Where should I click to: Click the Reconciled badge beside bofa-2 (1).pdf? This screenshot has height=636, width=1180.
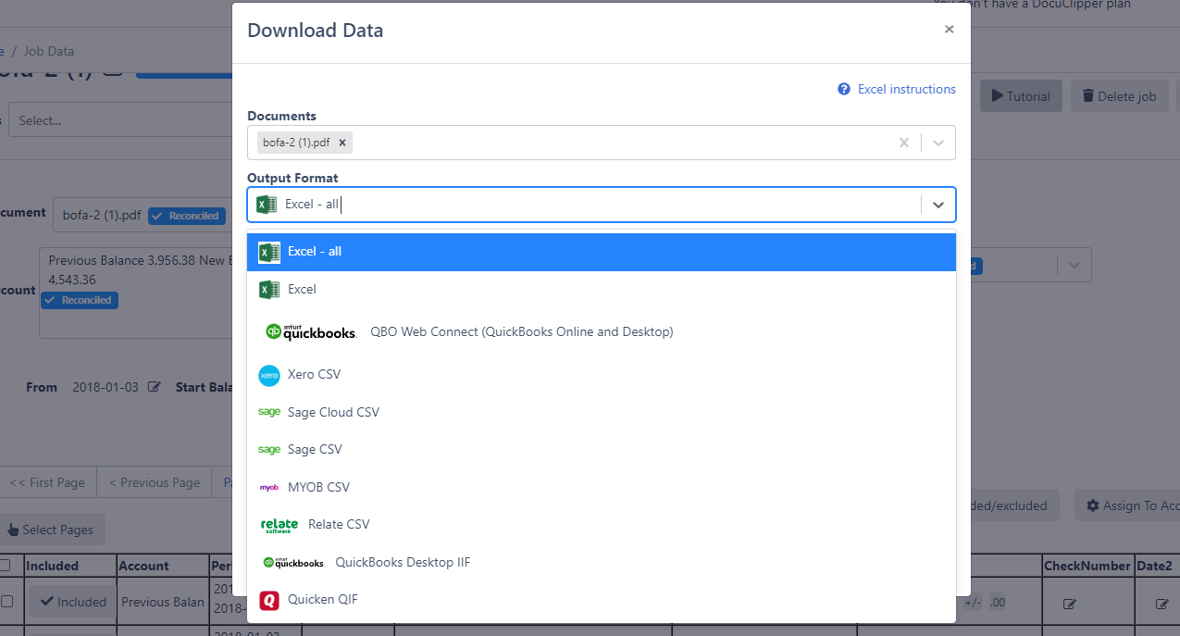coord(187,216)
